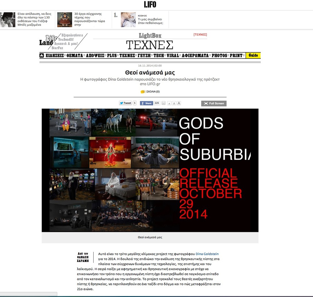
Task: Open the yellow comments bubble icon
Action: [x=143, y=92]
